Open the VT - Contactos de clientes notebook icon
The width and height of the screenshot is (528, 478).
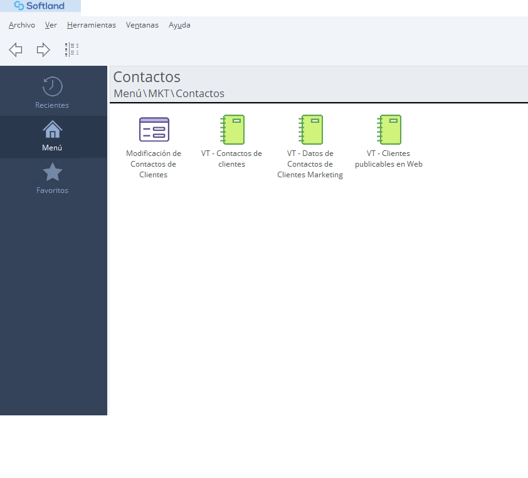232,130
